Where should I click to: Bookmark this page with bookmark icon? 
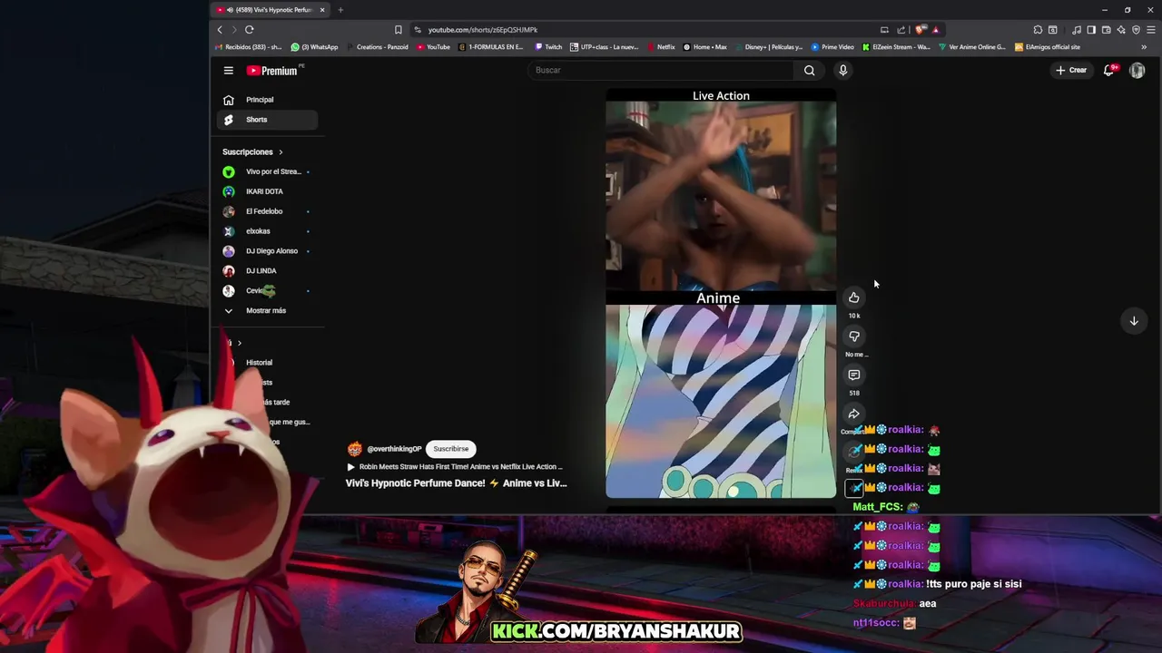[x=398, y=29]
